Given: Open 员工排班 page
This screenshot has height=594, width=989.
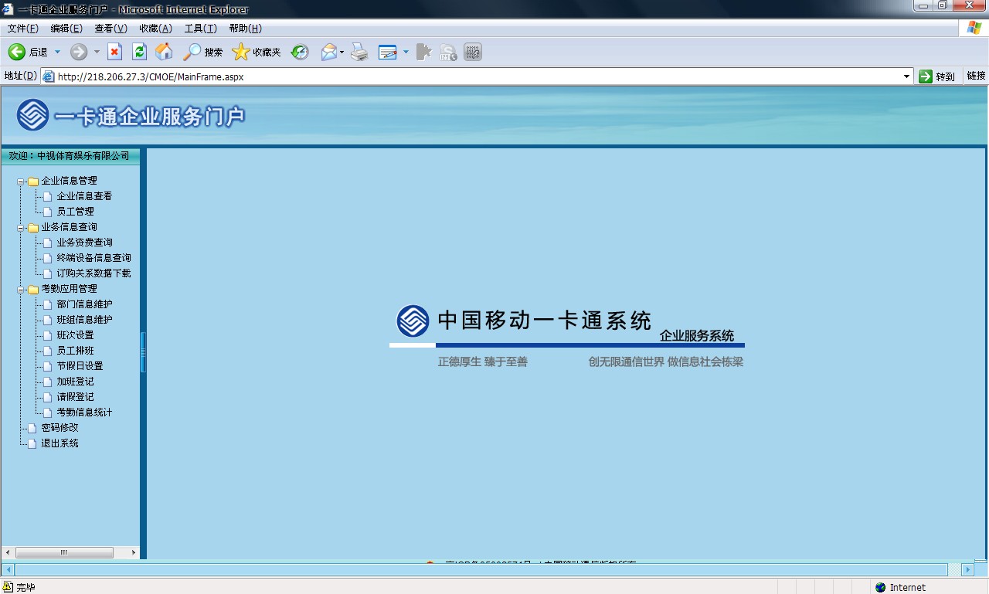Looking at the screenshot, I should click(75, 351).
